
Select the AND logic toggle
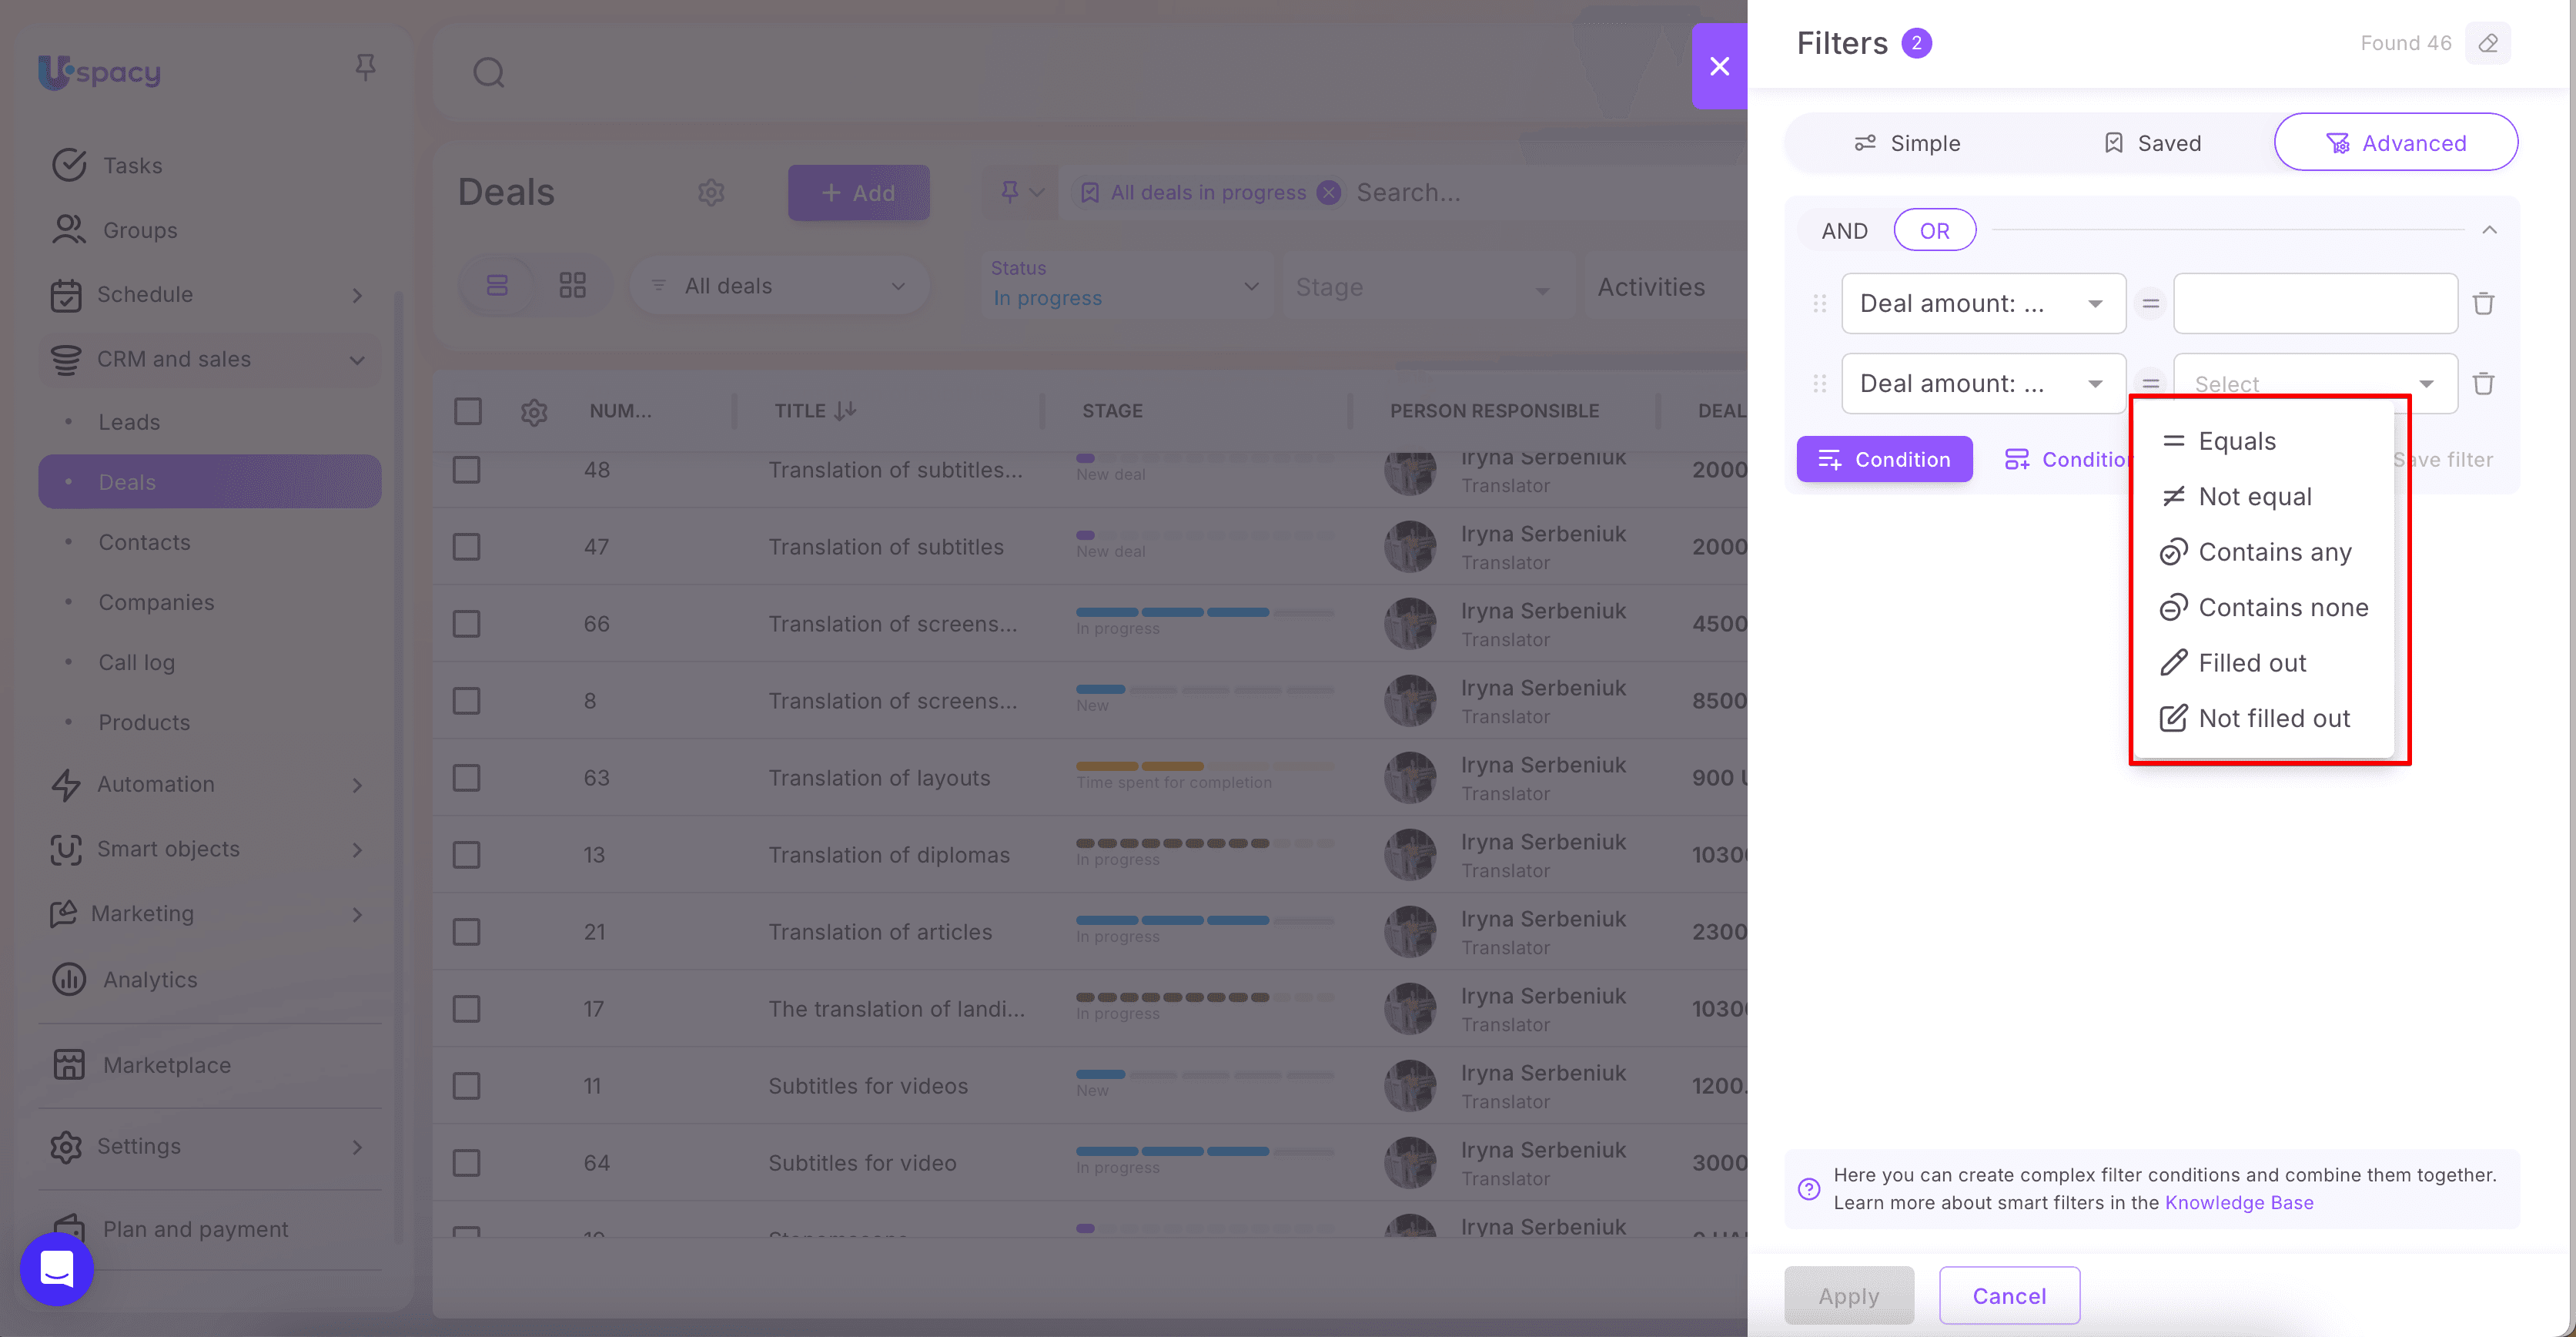click(x=1844, y=231)
